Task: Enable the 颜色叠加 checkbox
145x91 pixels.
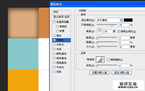Action: (x=54, y=54)
